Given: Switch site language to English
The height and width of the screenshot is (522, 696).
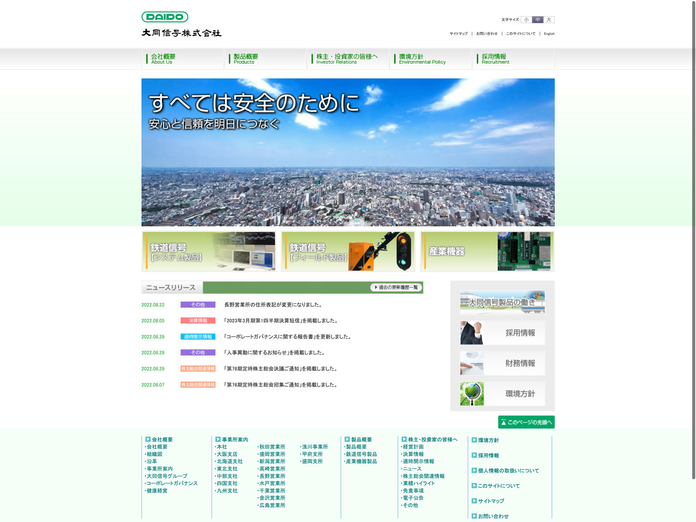Looking at the screenshot, I should click(x=549, y=33).
